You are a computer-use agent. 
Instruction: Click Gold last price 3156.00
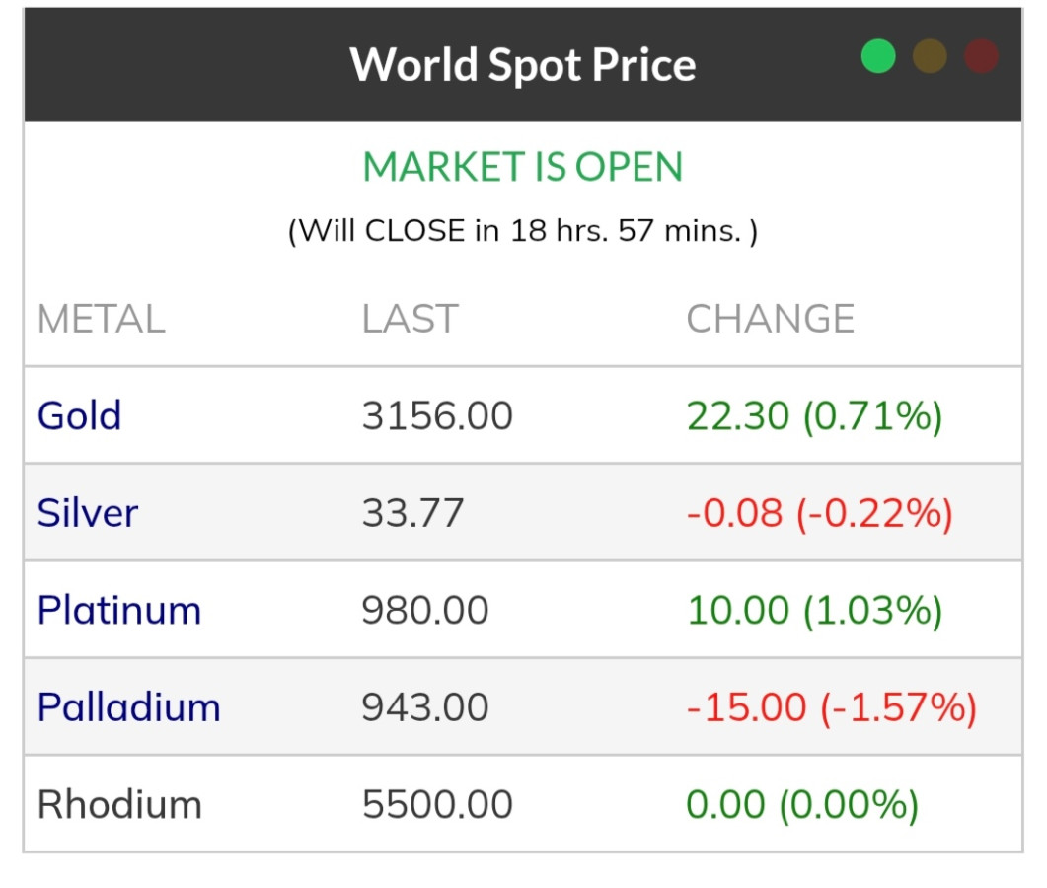coord(437,415)
